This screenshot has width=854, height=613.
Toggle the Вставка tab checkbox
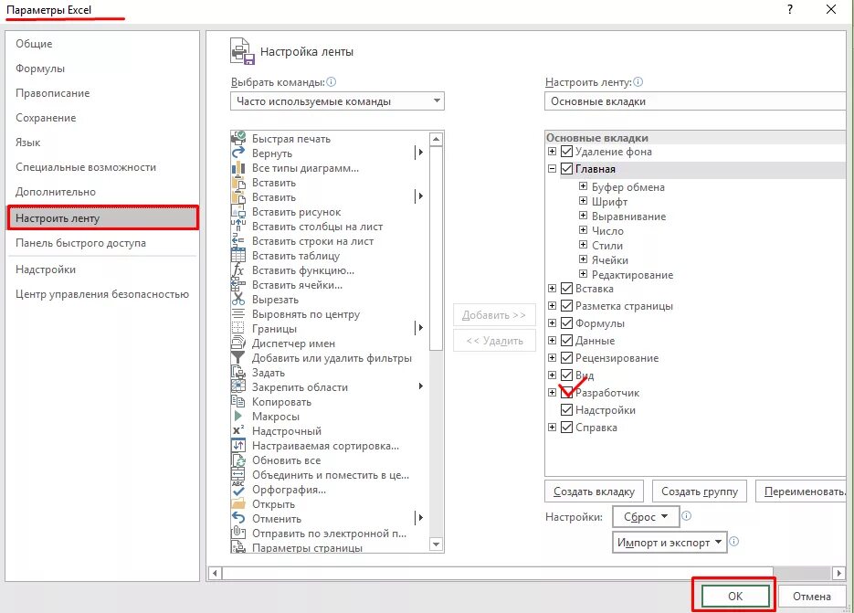[x=566, y=289]
